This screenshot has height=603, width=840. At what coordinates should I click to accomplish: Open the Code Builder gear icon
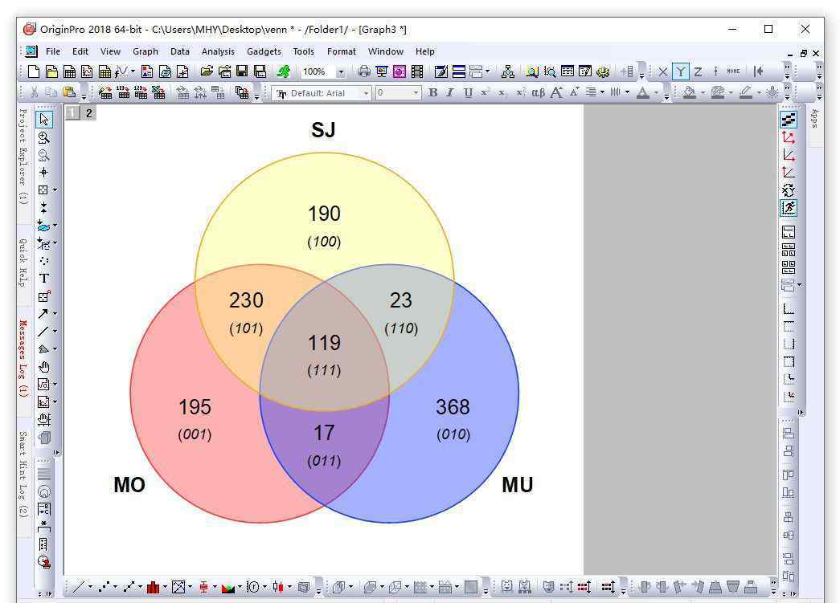[603, 71]
